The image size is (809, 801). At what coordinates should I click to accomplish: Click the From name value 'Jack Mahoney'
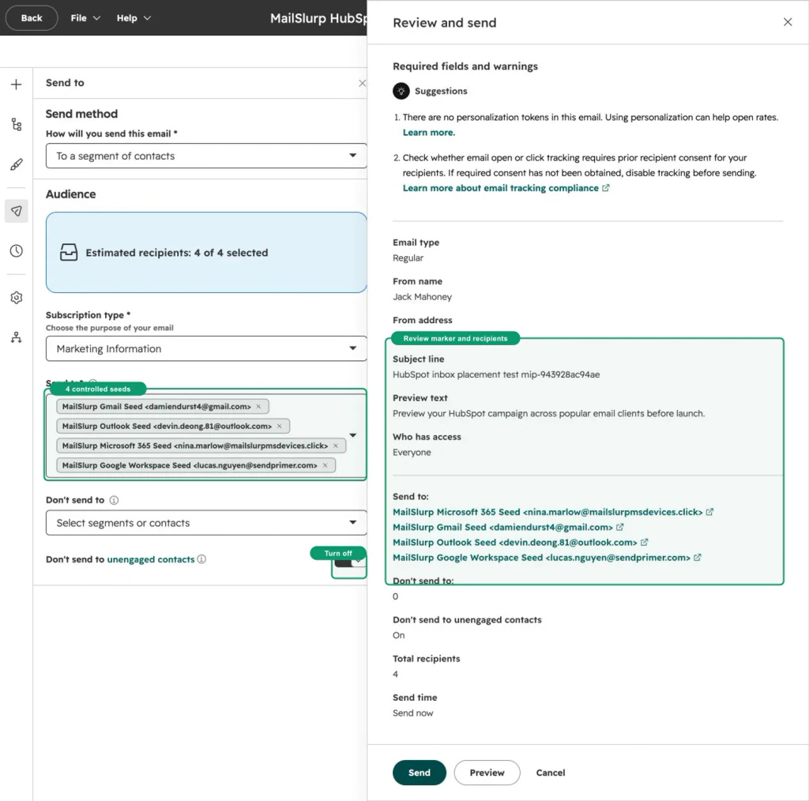point(422,296)
